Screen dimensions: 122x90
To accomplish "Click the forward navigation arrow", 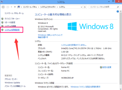I will [x=8, y=7].
